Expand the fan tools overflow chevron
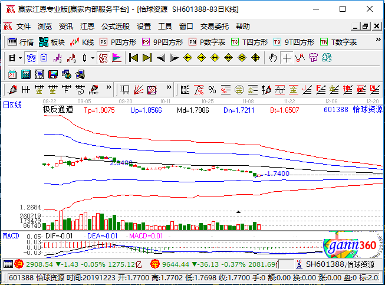Viewport: 385px width, 285px height. (169, 87)
